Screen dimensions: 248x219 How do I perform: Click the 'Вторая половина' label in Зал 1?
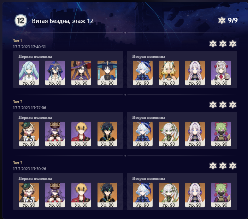(x=149, y=56)
